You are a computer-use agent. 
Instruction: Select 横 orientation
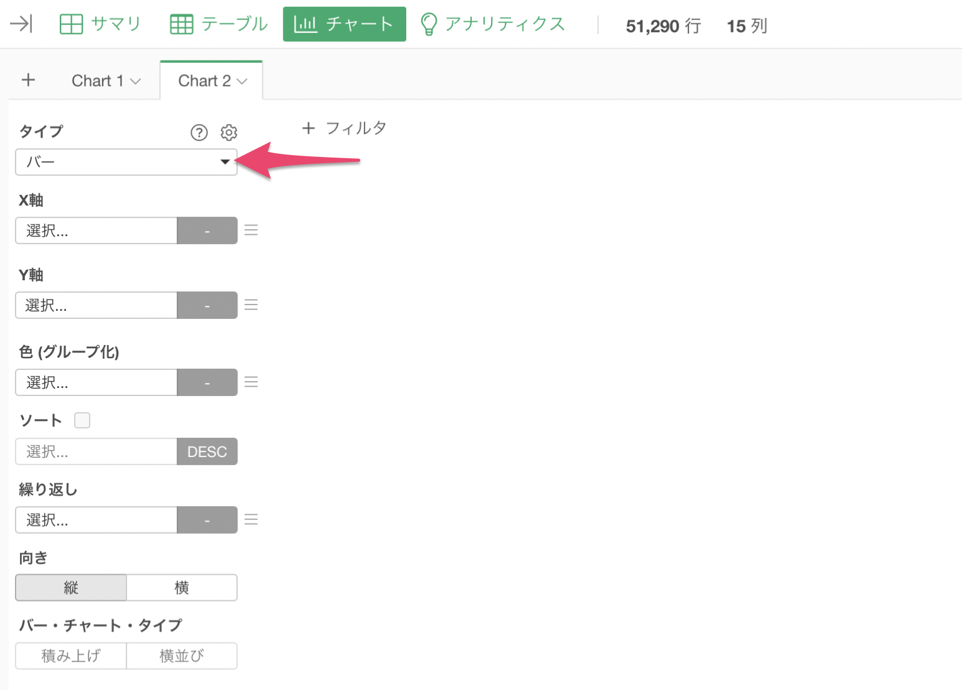click(x=182, y=587)
